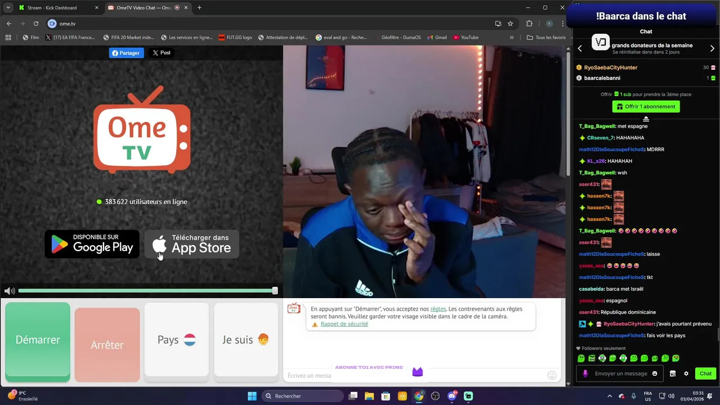Open the Film bookmark

(31, 38)
